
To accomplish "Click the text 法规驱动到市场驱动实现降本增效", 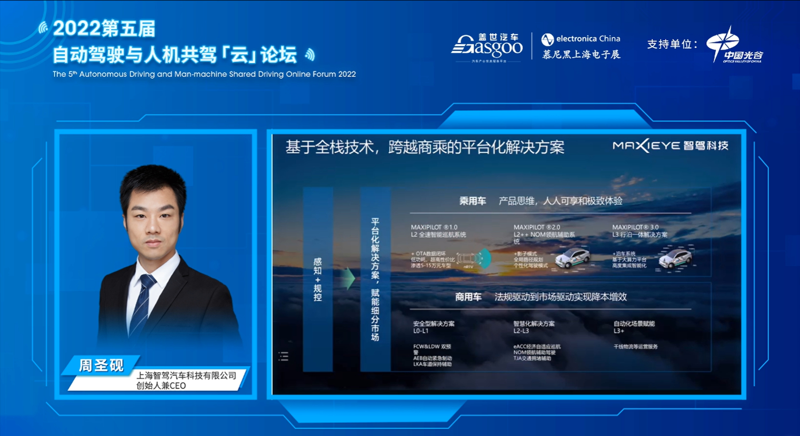I will click(560, 297).
